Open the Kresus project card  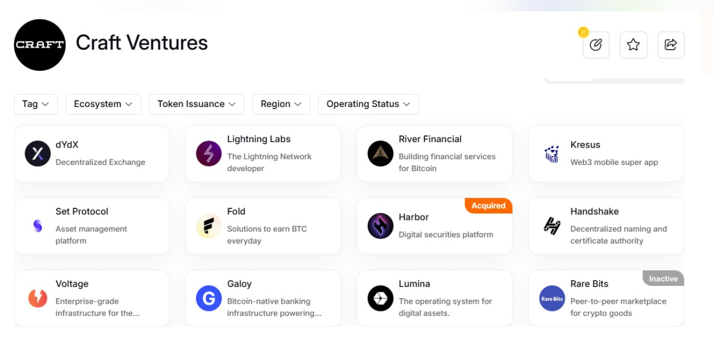606,153
